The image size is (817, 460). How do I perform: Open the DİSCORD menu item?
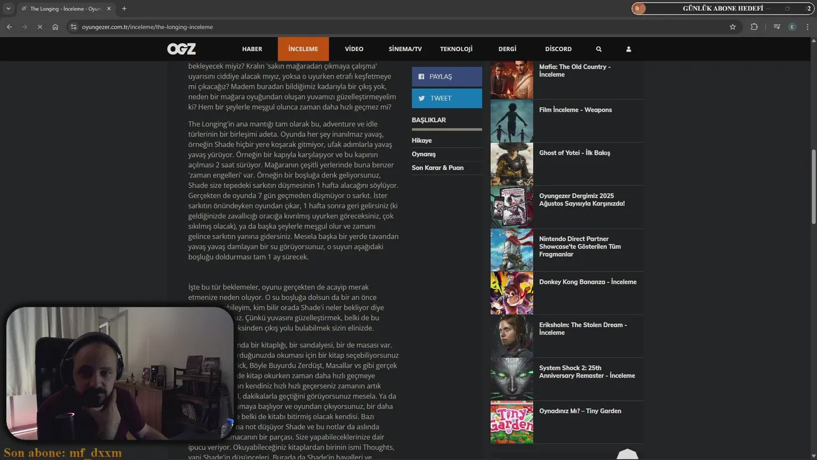pyautogui.click(x=558, y=49)
